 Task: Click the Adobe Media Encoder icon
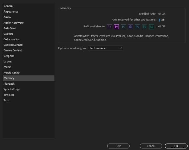[x=130, y=27]
